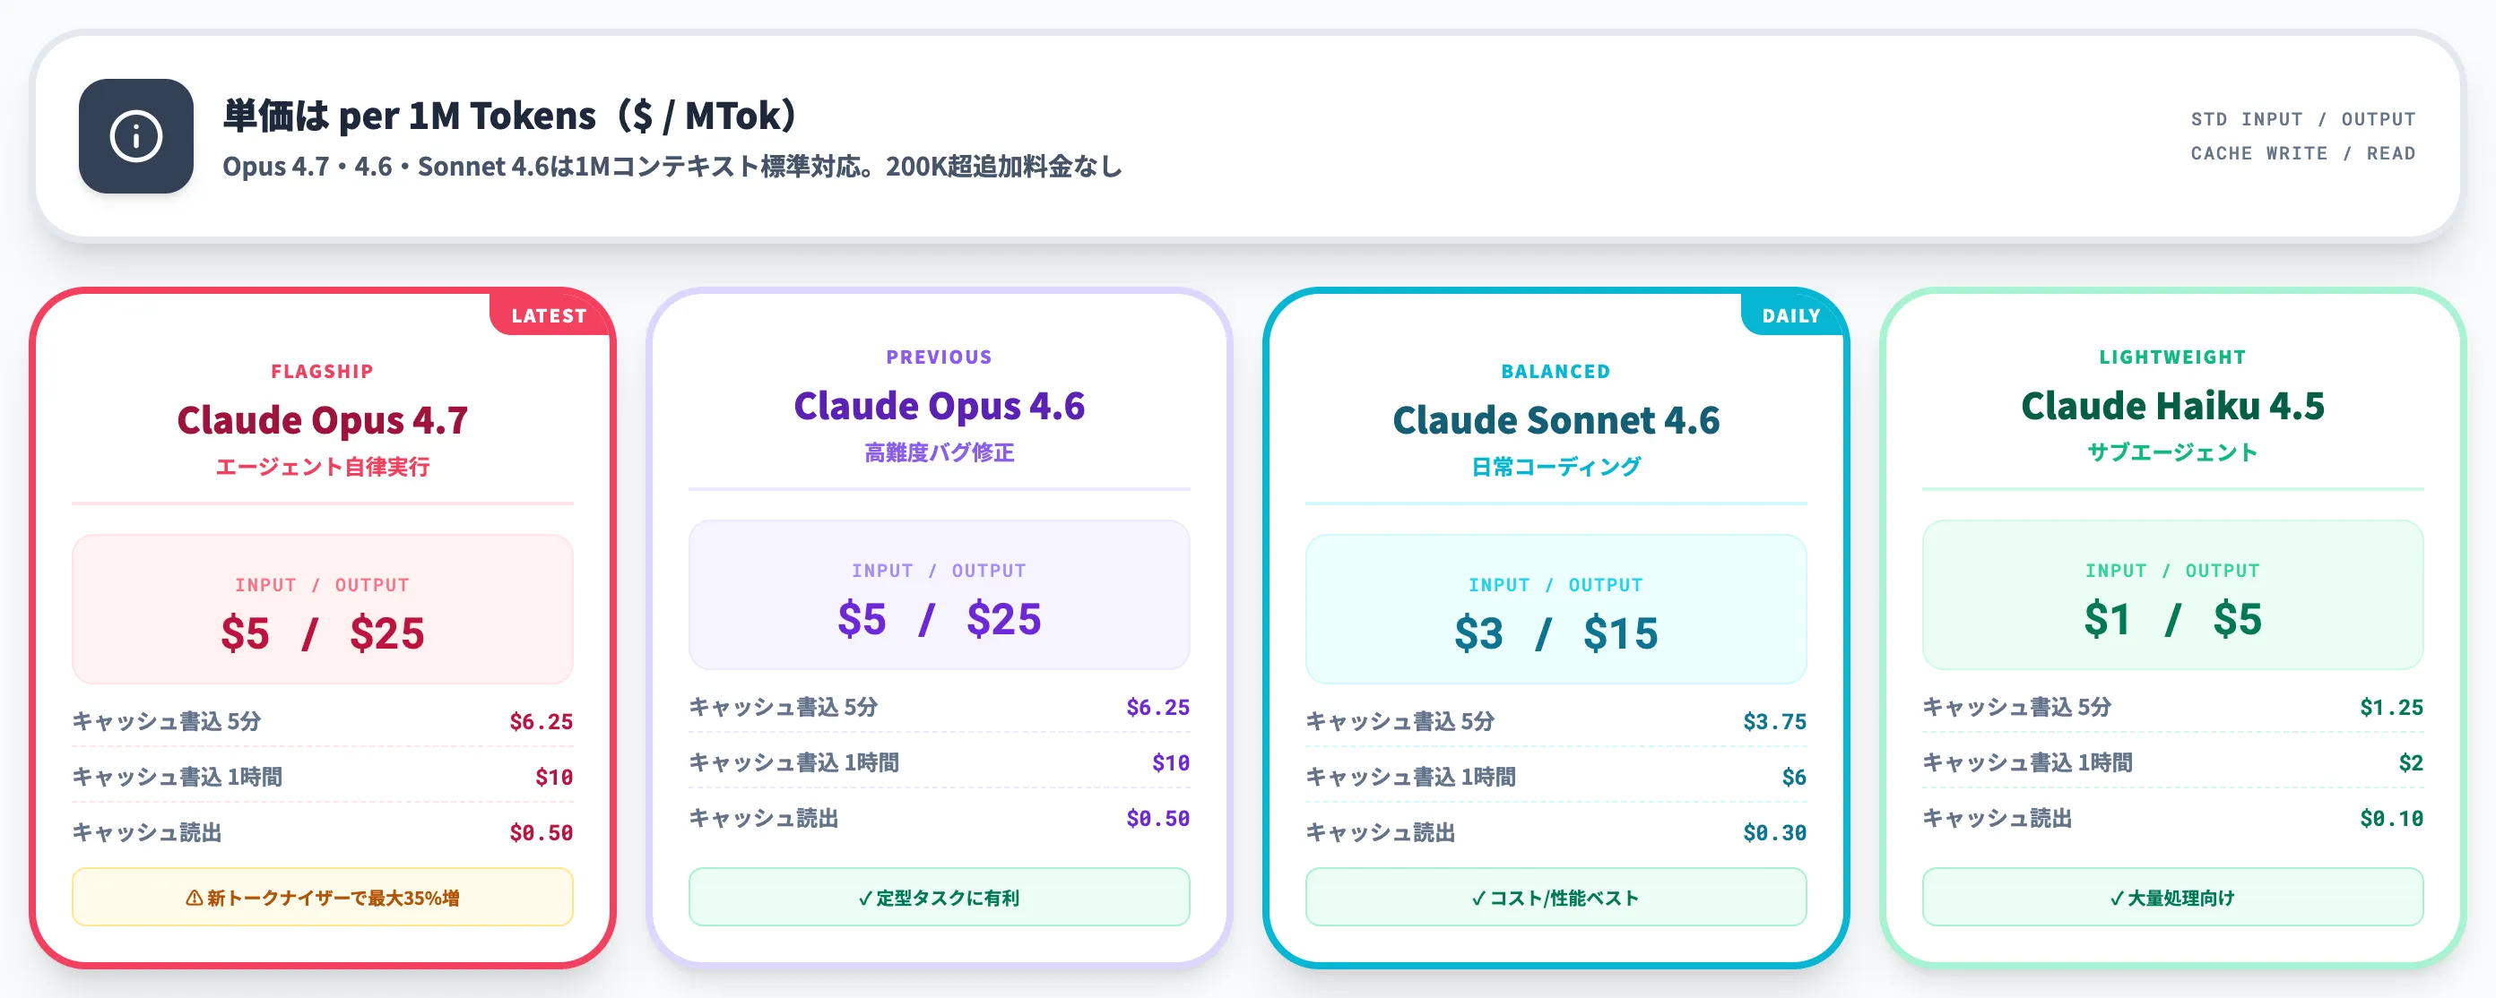This screenshot has width=2496, height=998.
Task: Click キャッシュ書込 1時間 row label in Haiku 4.5 card
Action: tap(2027, 762)
